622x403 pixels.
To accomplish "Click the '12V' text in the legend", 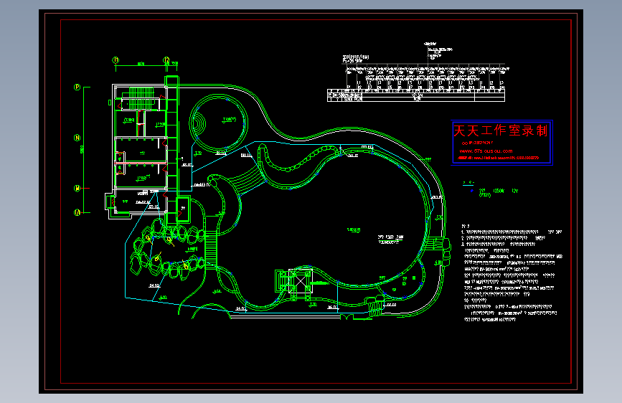I will point(515,191).
